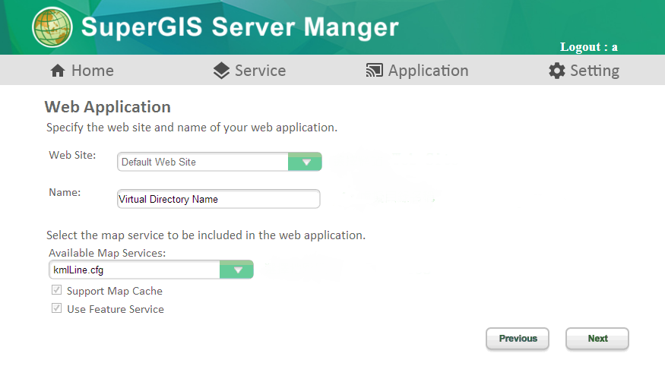This screenshot has width=665, height=366.
Task: Toggle the Use Feature Service checkbox
Action: click(x=56, y=308)
